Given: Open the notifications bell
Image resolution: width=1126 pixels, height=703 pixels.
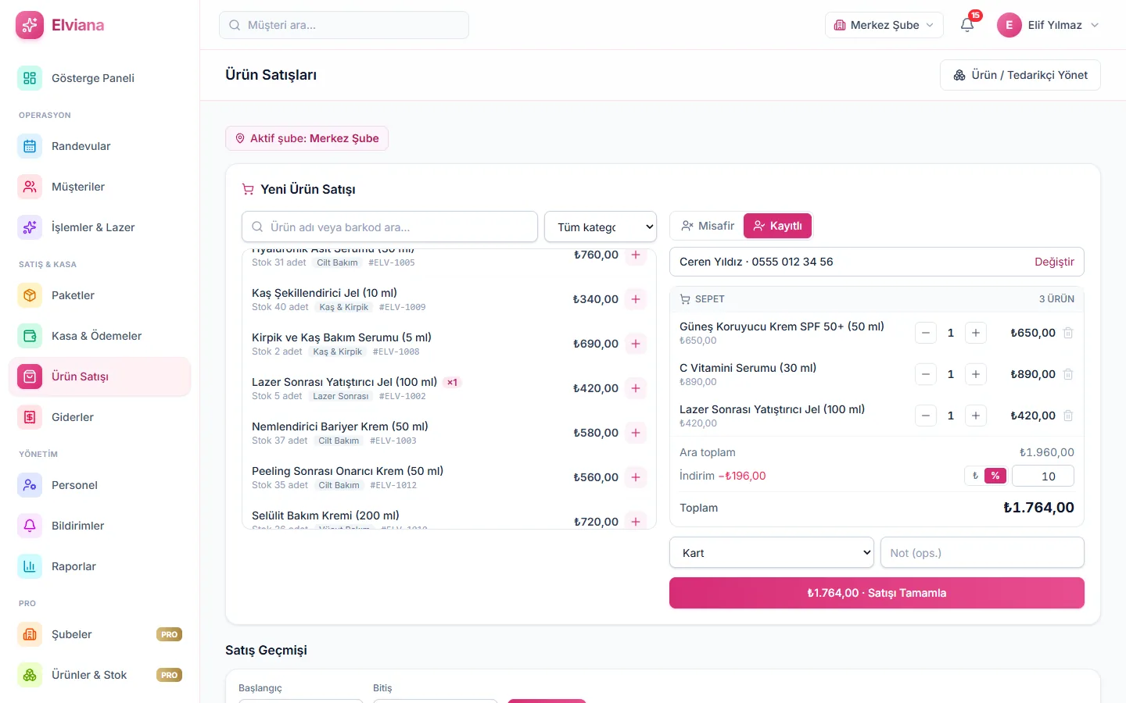Looking at the screenshot, I should tap(967, 25).
